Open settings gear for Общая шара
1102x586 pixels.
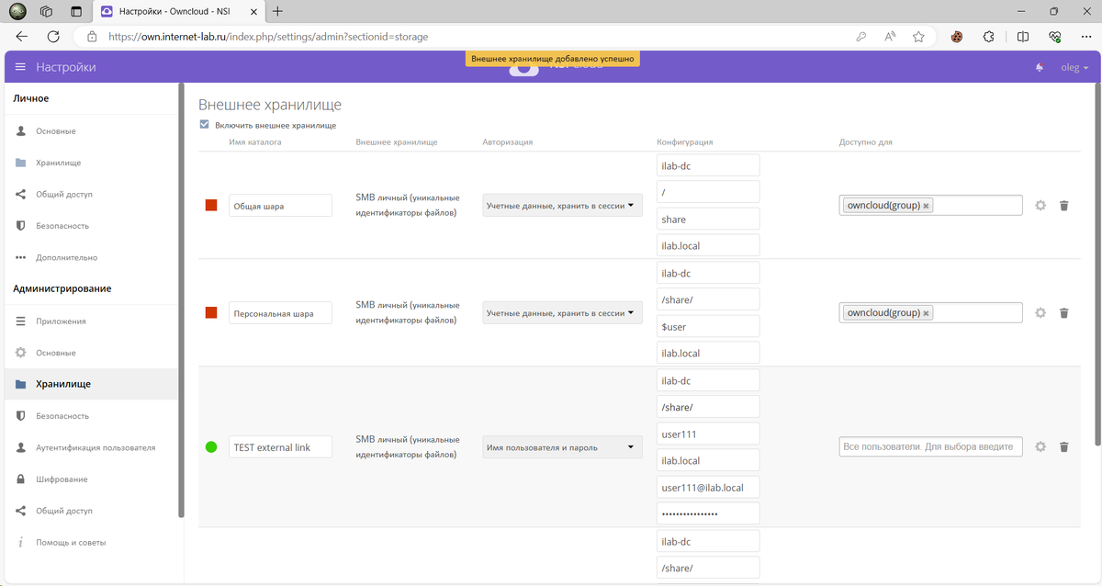point(1040,206)
